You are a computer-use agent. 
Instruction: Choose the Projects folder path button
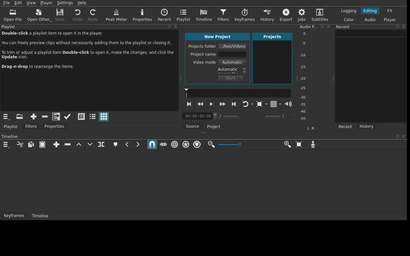pyautogui.click(x=232, y=46)
